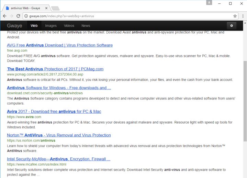Open the Chrome three-dot menu
Viewport: 247px width, 178px height.
point(243,16)
